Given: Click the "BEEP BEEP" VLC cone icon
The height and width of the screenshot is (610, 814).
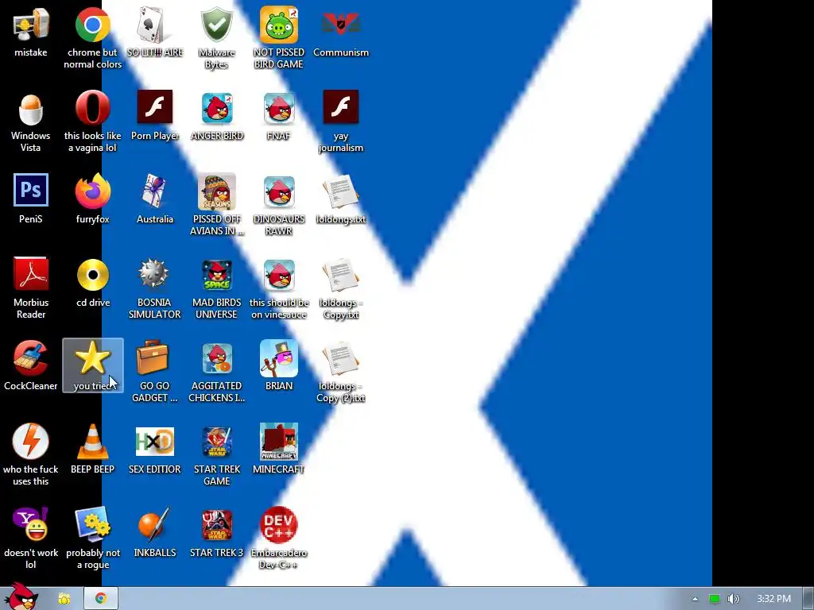Looking at the screenshot, I should (x=92, y=442).
